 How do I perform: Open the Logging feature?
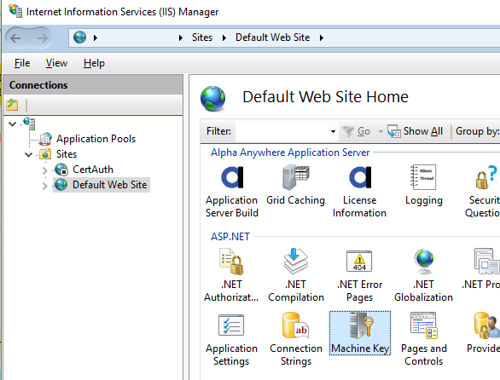click(x=424, y=186)
